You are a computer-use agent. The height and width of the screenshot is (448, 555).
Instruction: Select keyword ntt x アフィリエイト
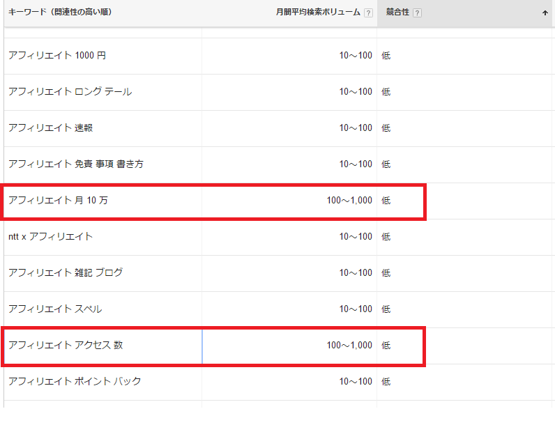click(x=50, y=237)
